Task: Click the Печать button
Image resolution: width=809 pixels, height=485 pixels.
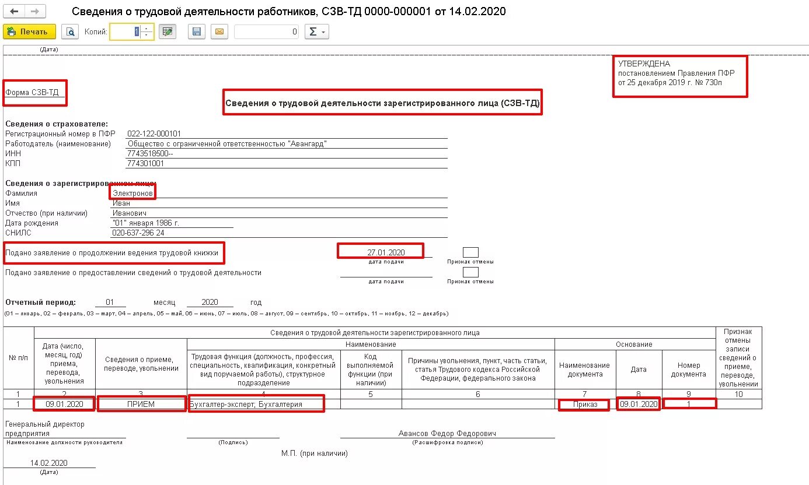Action: click(x=29, y=31)
